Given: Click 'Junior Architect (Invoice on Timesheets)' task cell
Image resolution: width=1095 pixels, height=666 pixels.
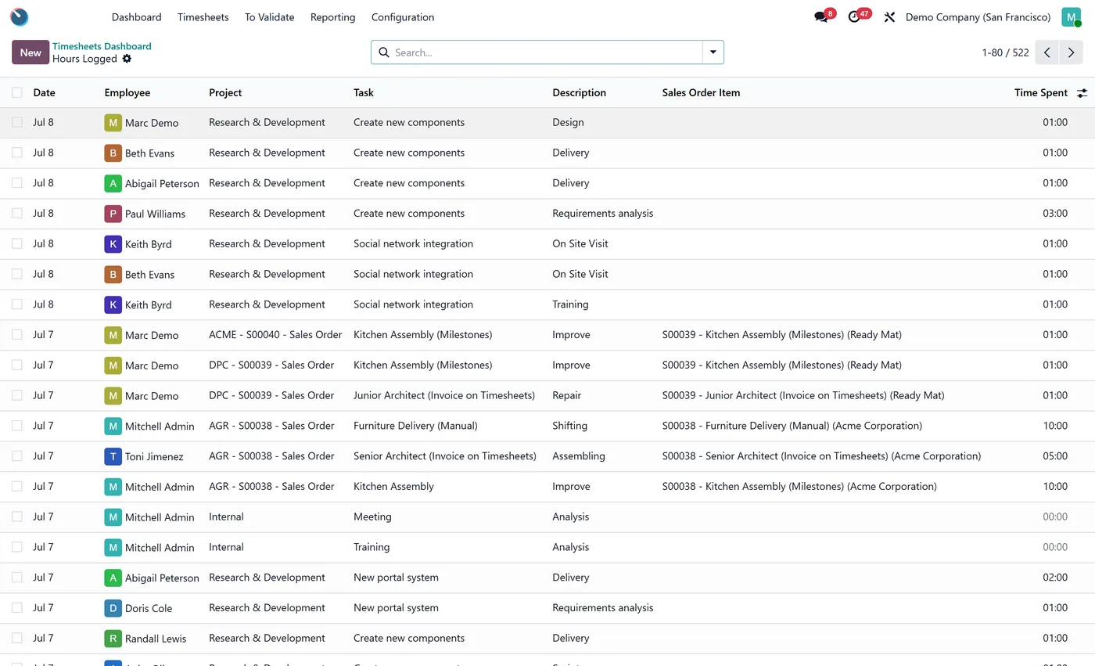Looking at the screenshot, I should tap(444, 395).
